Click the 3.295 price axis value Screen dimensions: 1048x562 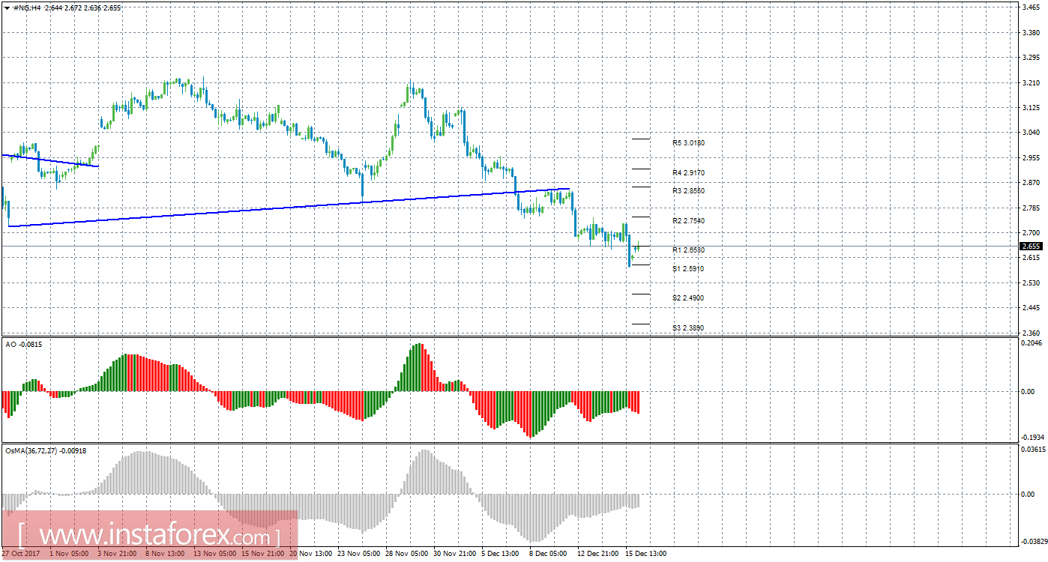click(x=1032, y=57)
